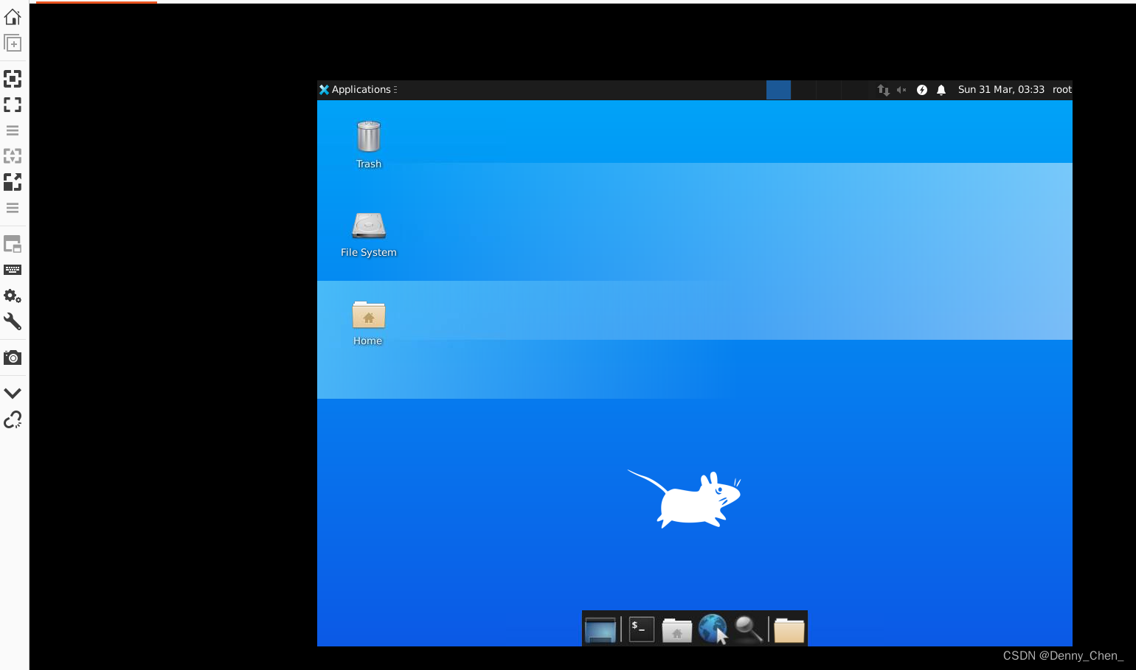
Task: Open the Application Finder magnifier icon
Action: pyautogui.click(x=748, y=629)
